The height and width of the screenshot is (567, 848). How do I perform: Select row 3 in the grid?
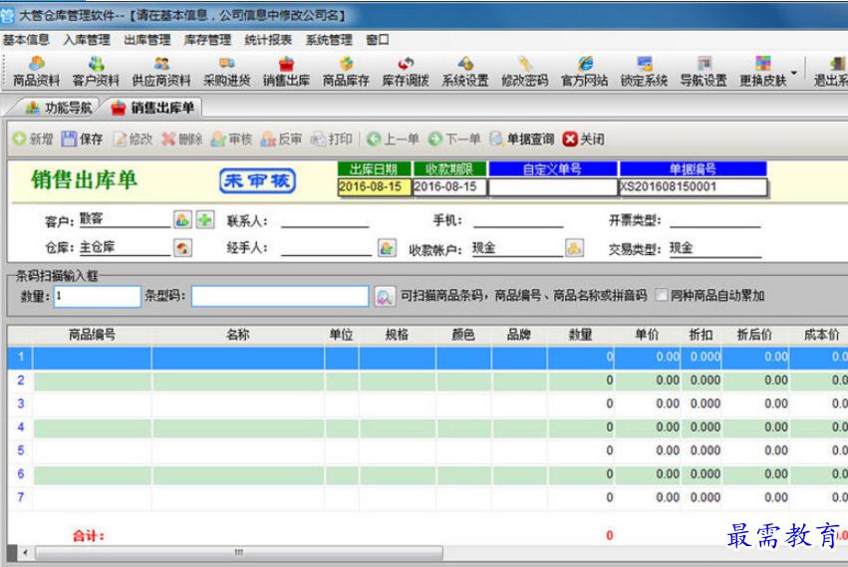(x=427, y=404)
